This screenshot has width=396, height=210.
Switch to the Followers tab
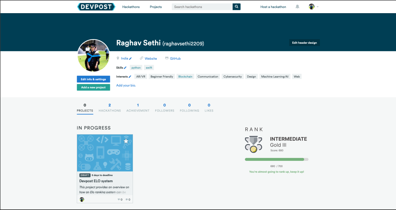coord(164,108)
